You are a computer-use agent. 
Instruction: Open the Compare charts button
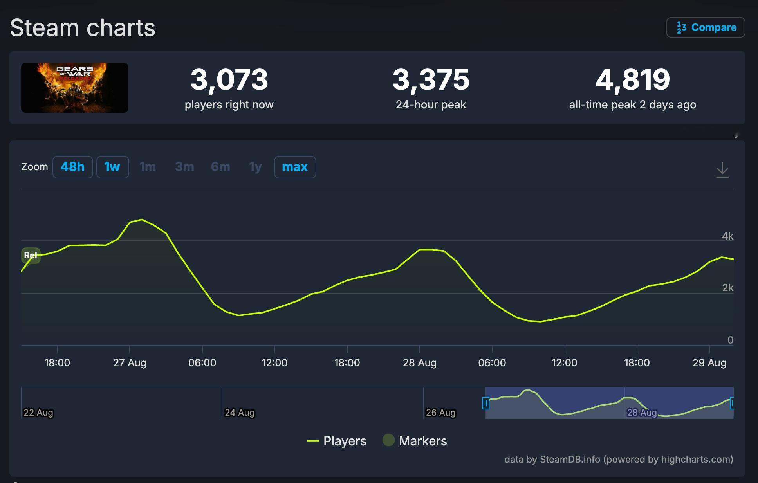(706, 27)
